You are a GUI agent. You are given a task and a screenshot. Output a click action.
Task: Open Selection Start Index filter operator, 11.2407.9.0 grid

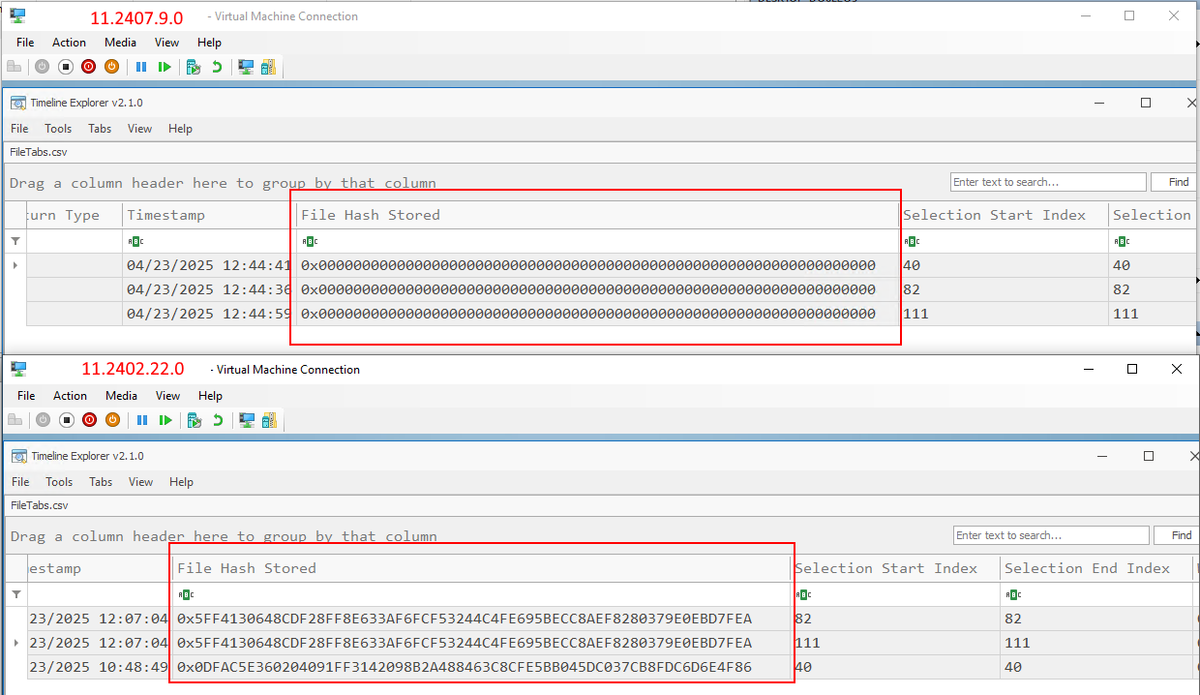pos(911,241)
